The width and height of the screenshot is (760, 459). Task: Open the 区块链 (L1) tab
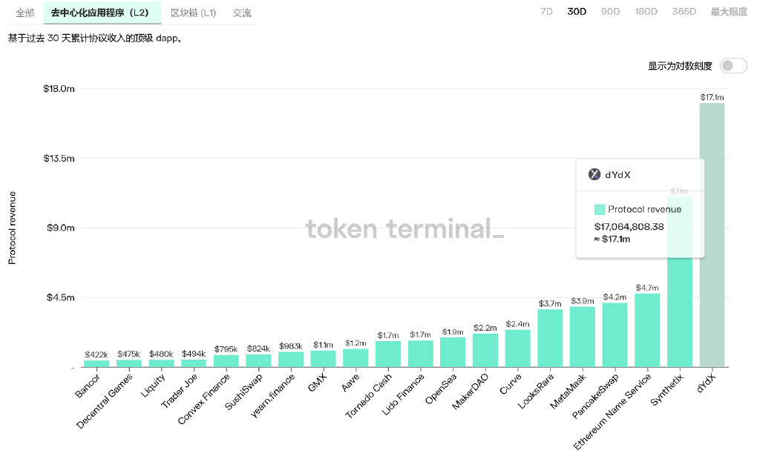[193, 13]
